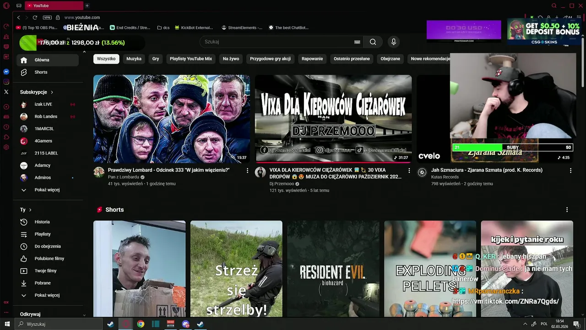
Task: Open Pobrane downloads in sidebar
Action: 49,283
